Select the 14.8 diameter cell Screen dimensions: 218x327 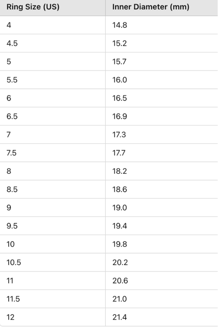click(120, 25)
